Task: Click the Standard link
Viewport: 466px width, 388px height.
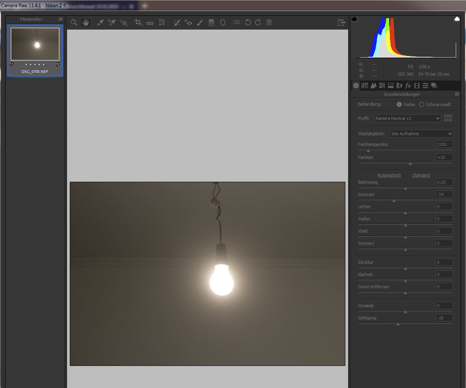Action: (x=421, y=175)
